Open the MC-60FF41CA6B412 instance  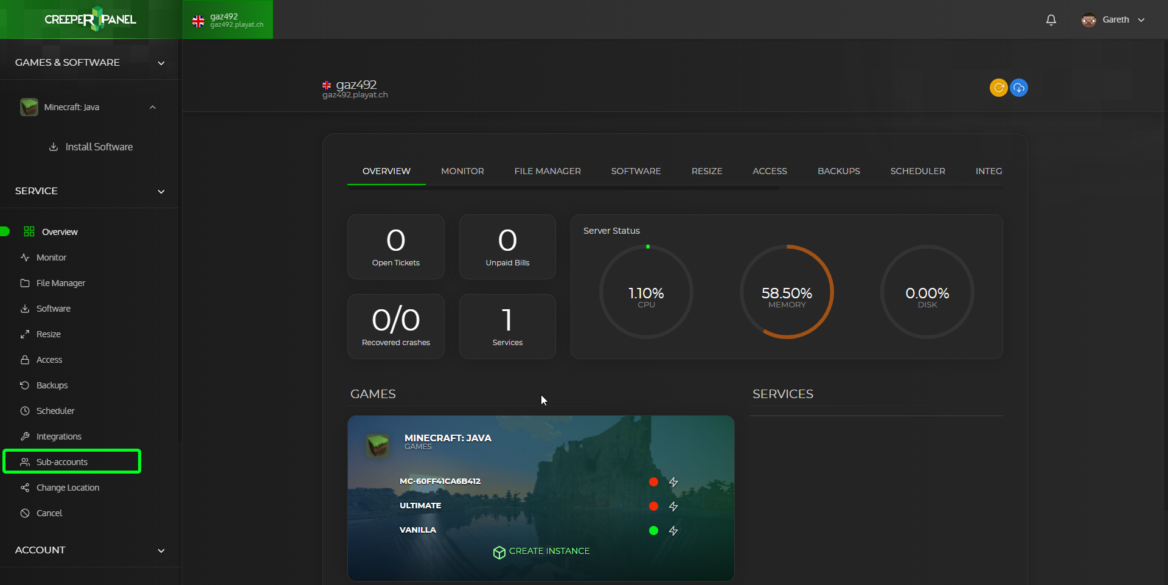(x=440, y=481)
